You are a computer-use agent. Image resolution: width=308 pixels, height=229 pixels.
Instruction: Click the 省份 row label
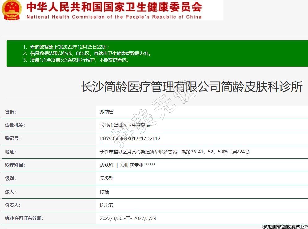click(x=11, y=112)
